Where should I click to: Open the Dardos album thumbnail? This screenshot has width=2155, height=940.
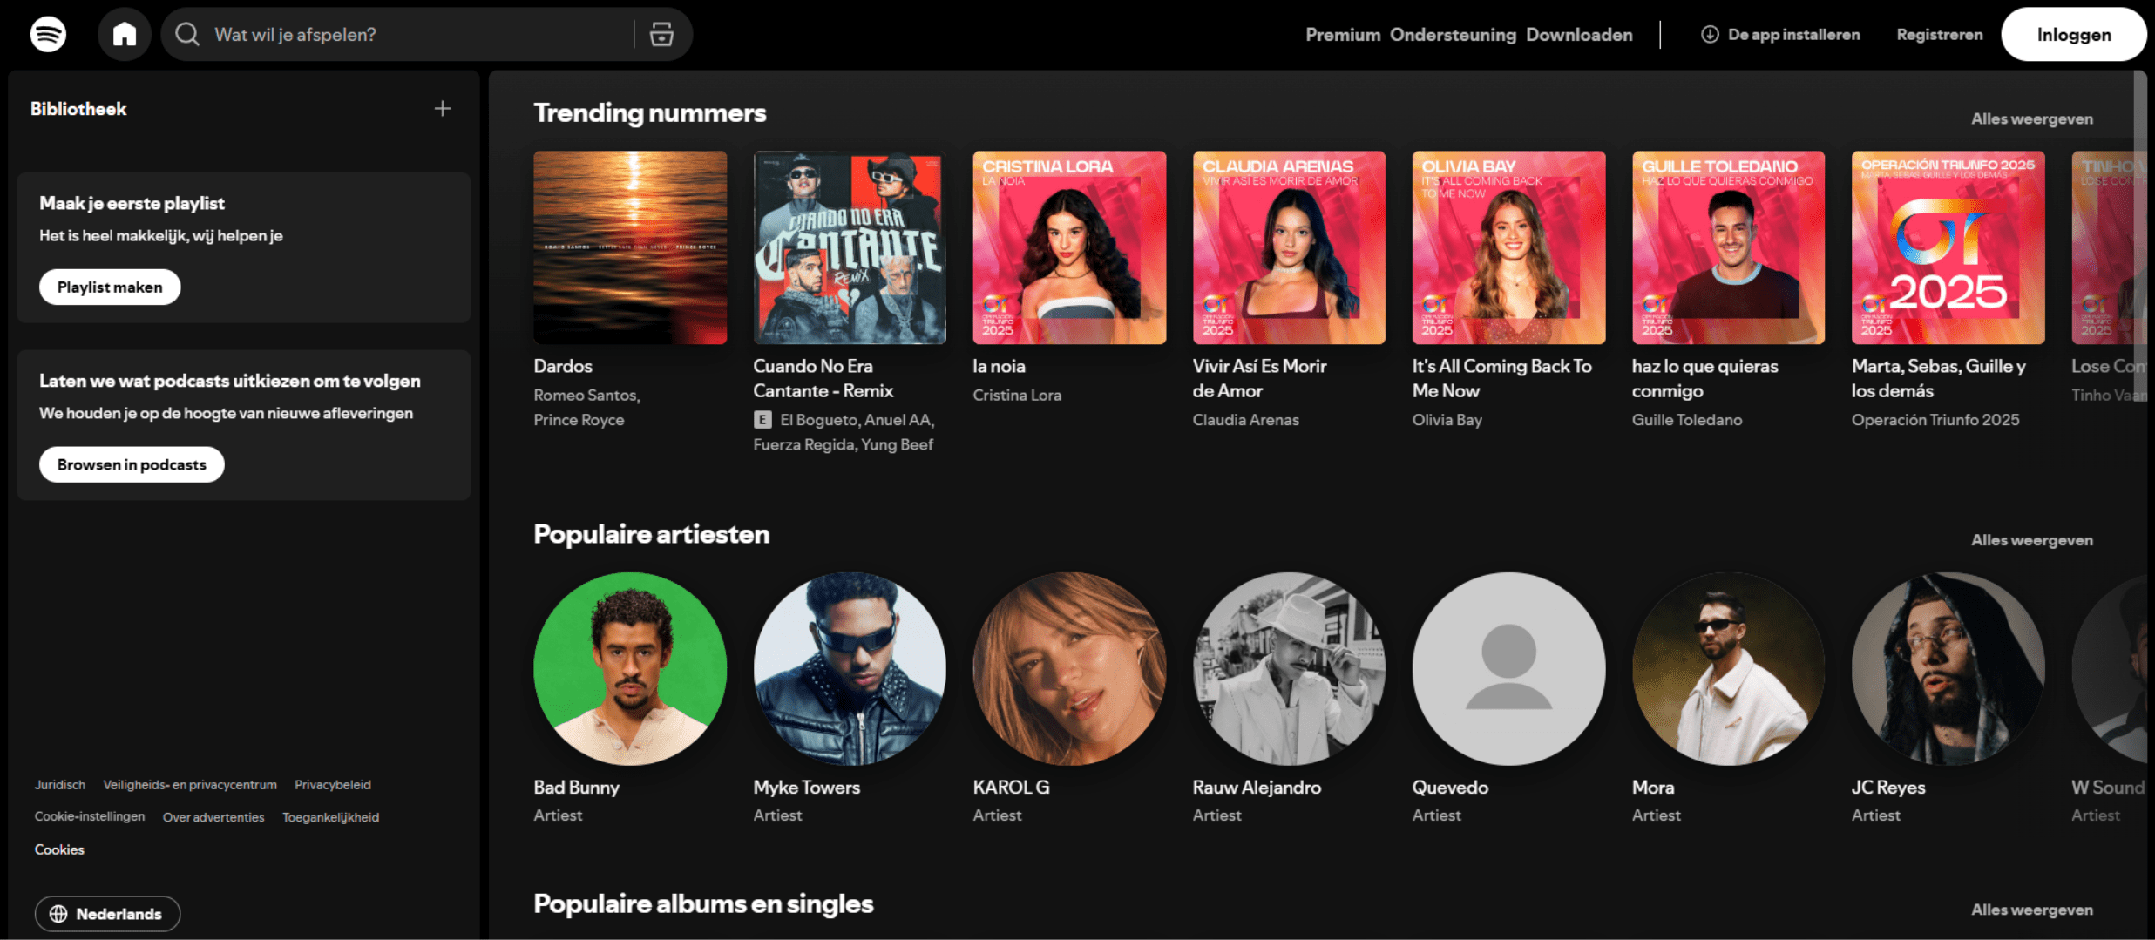point(630,247)
